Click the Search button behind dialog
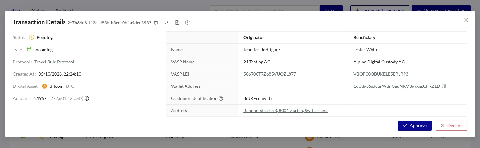The width and height of the screenshot is (480, 148). click(x=331, y=8)
